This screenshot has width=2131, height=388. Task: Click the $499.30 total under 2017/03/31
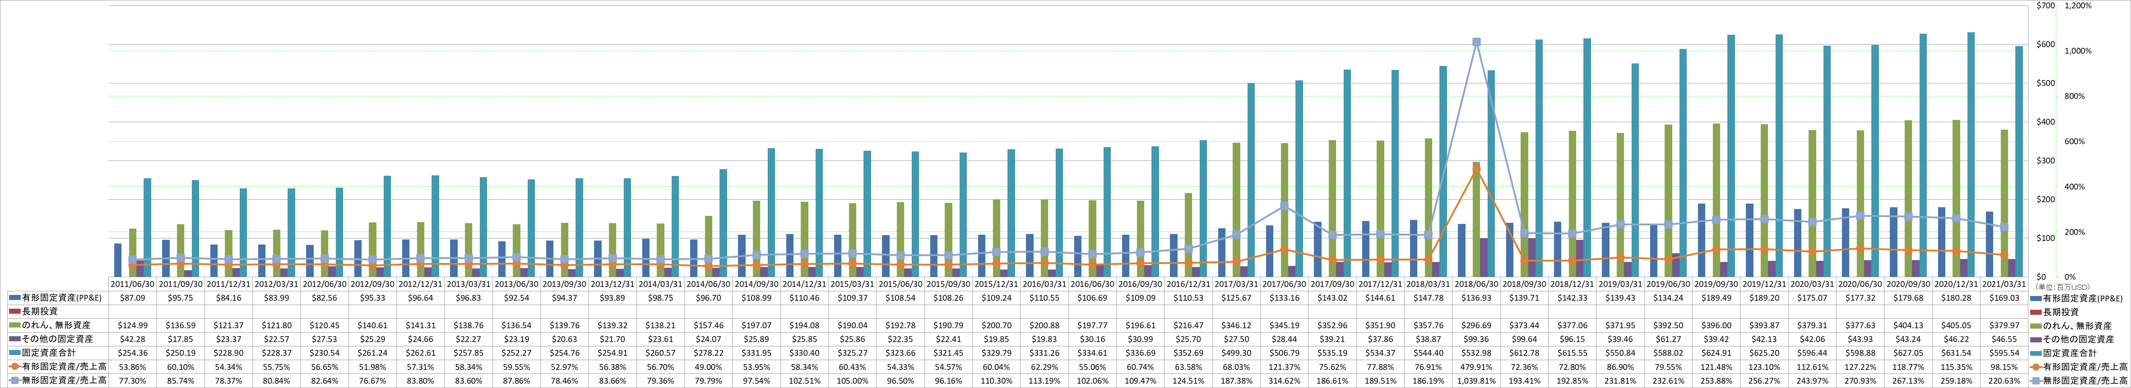[x=1237, y=352]
